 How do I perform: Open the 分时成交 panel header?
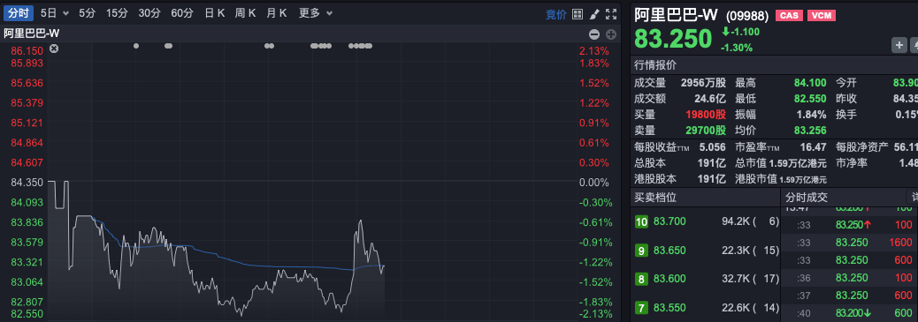point(807,198)
